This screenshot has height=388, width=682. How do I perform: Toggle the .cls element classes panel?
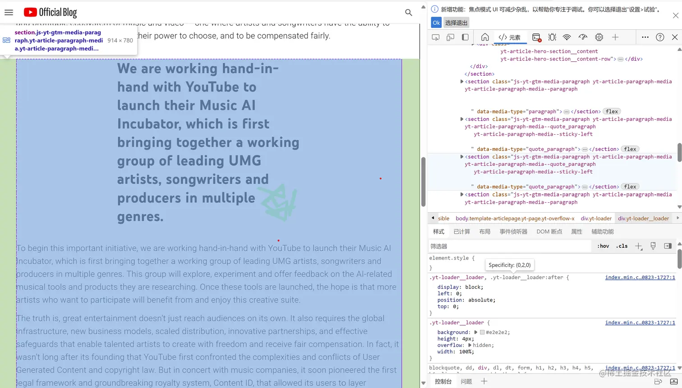point(622,246)
